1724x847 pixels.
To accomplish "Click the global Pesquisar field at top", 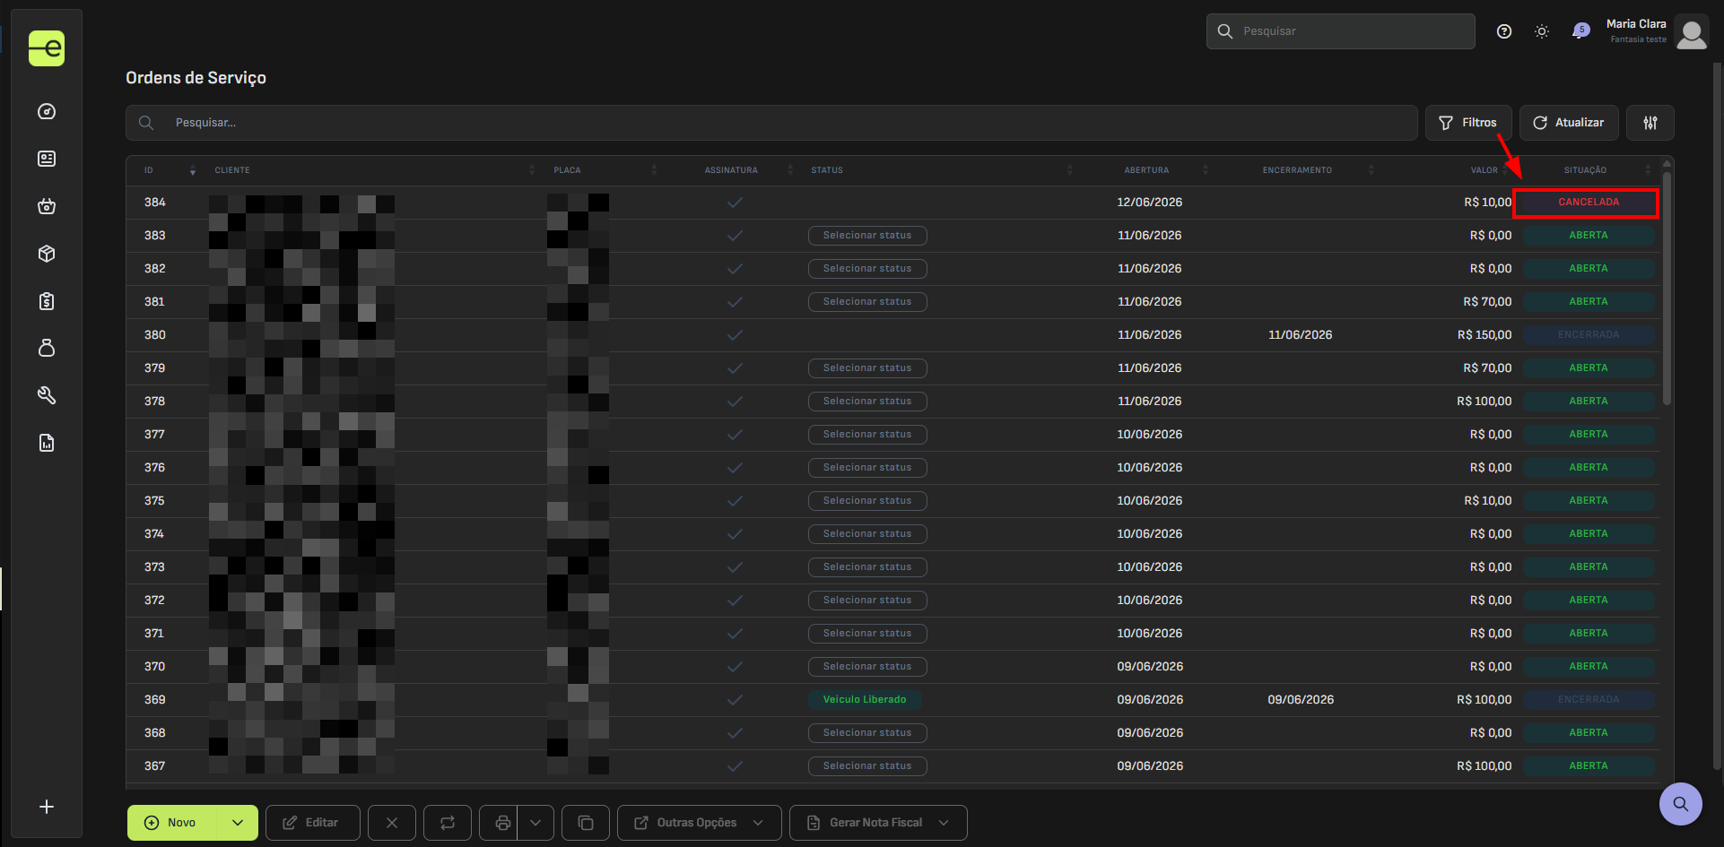I will click(x=1341, y=31).
